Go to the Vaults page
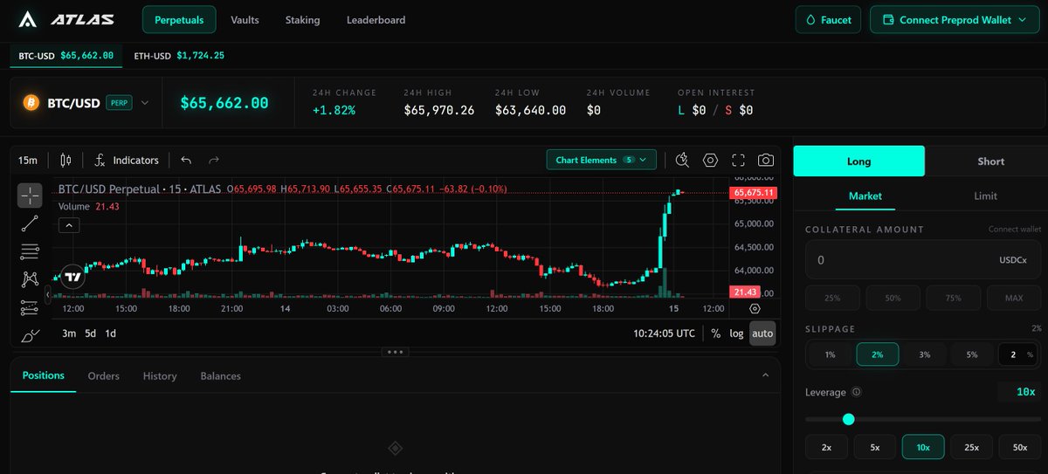Viewport: 1048px width, 474px height. (x=245, y=19)
